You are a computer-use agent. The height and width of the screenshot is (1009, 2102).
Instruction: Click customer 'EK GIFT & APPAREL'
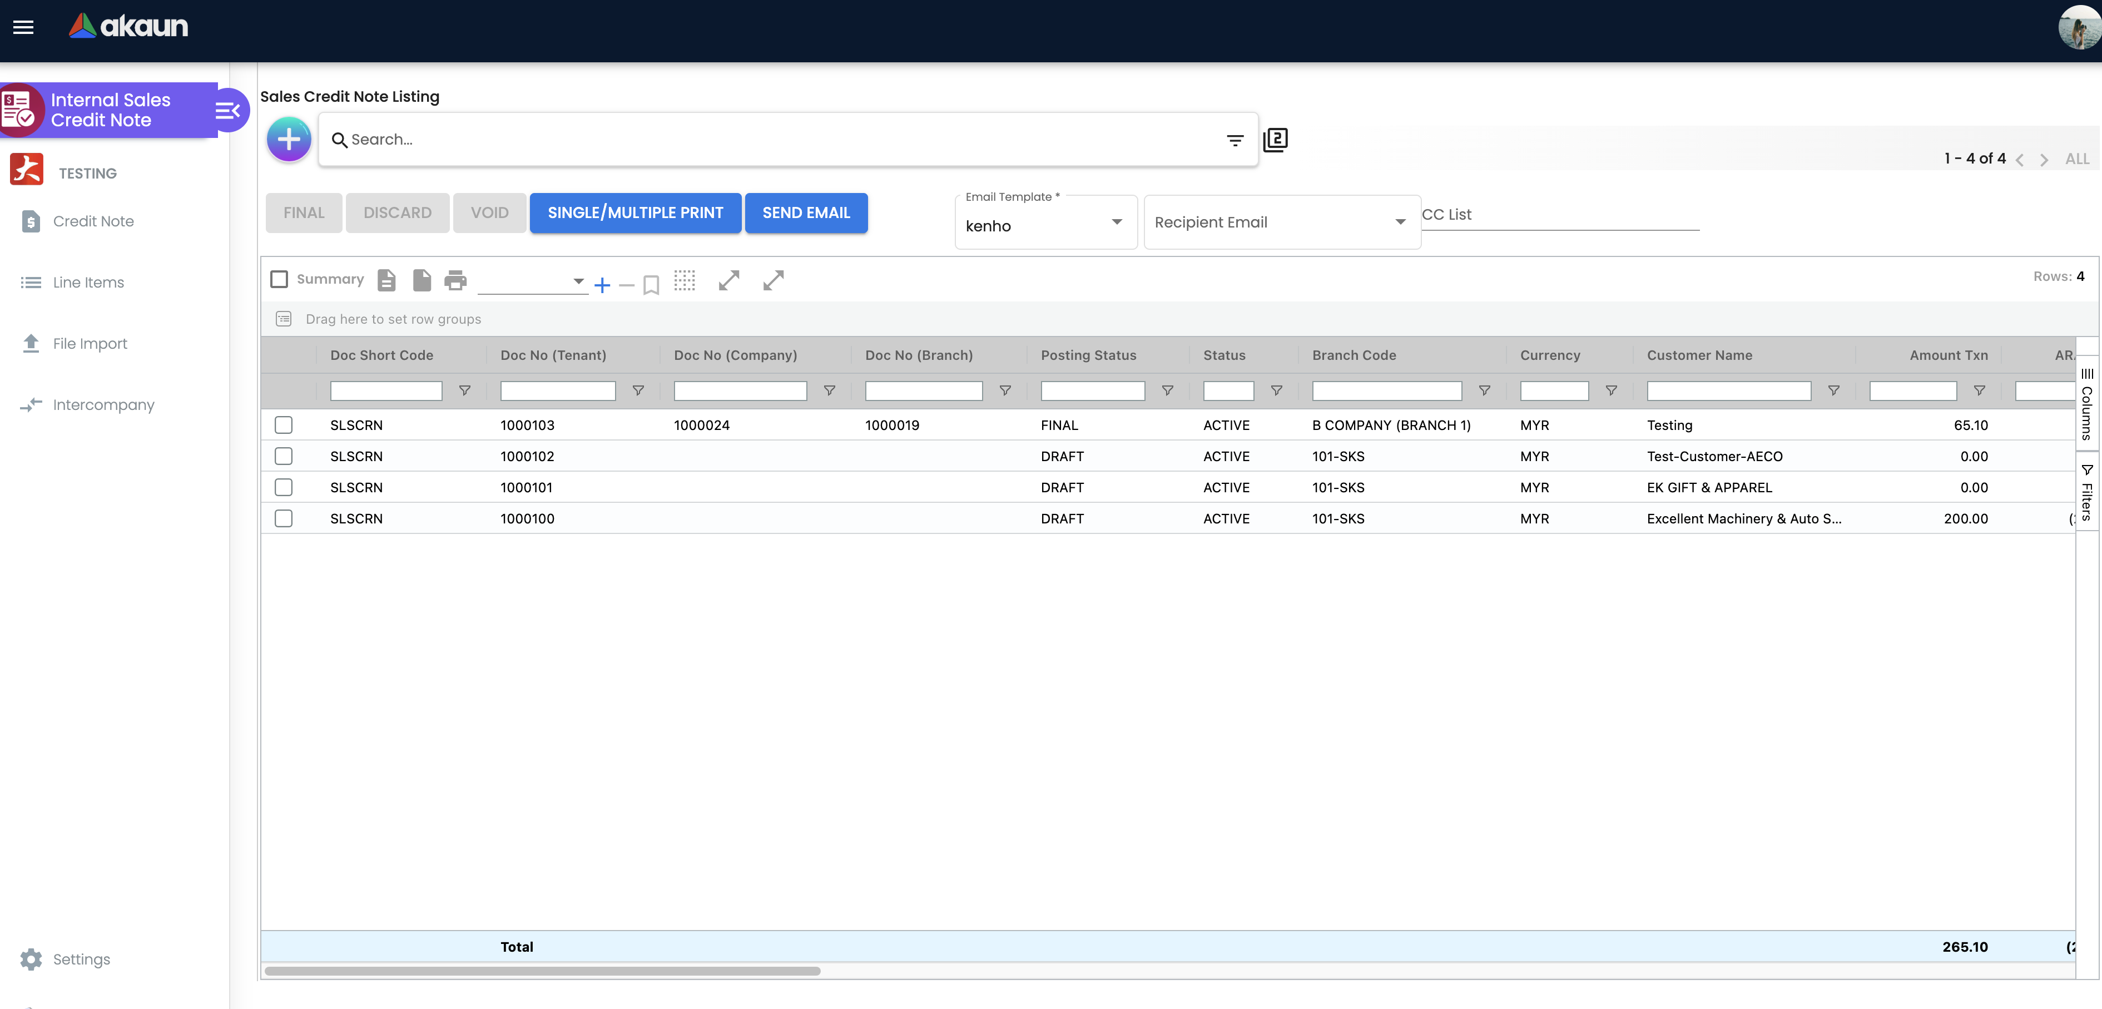[1709, 487]
